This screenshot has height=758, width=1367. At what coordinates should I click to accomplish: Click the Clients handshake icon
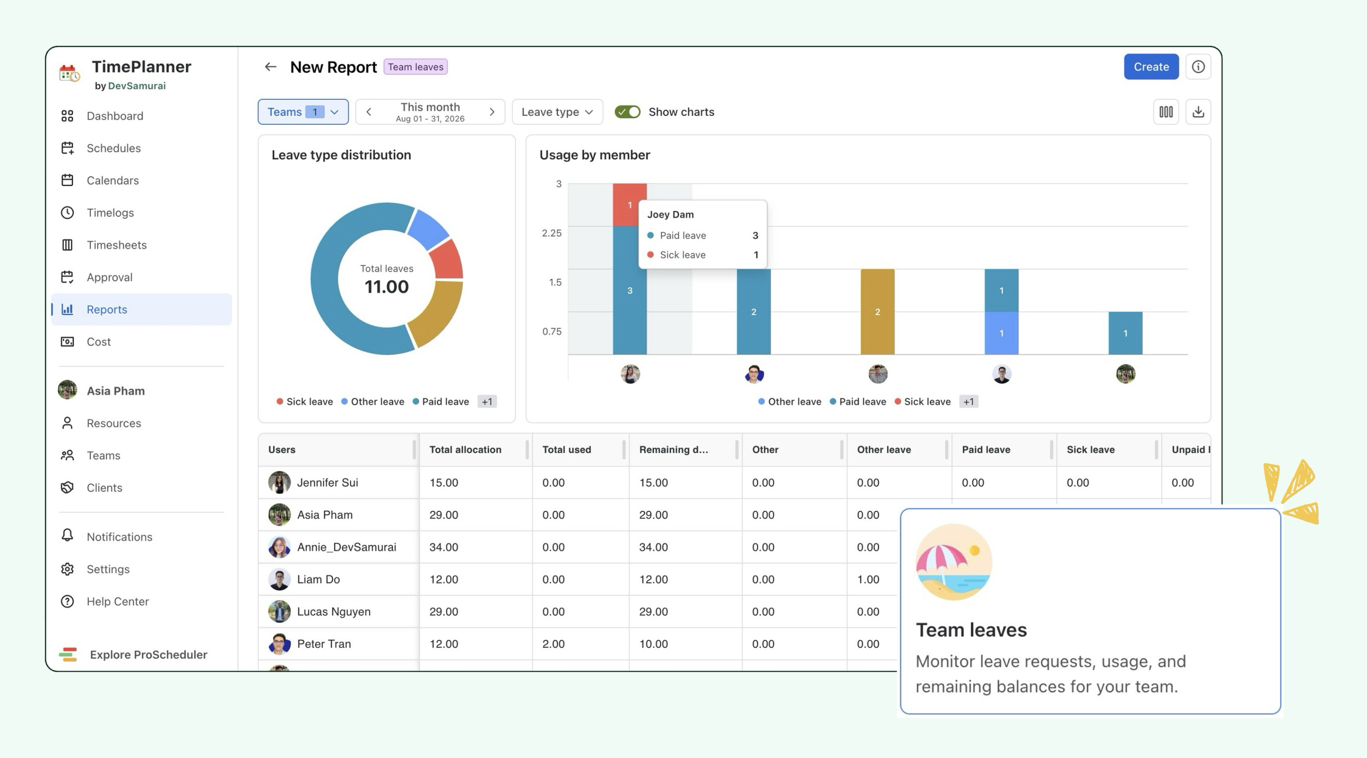[x=67, y=488]
